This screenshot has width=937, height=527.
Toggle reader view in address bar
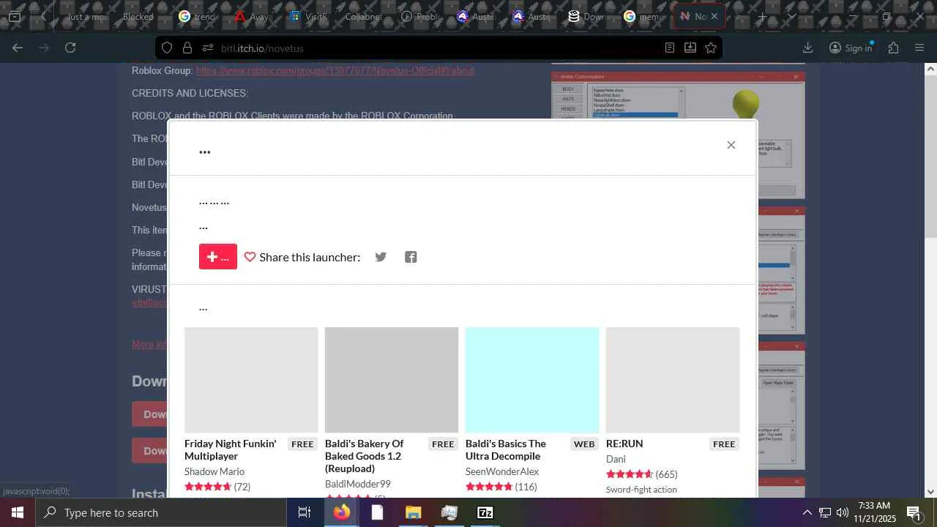(669, 48)
